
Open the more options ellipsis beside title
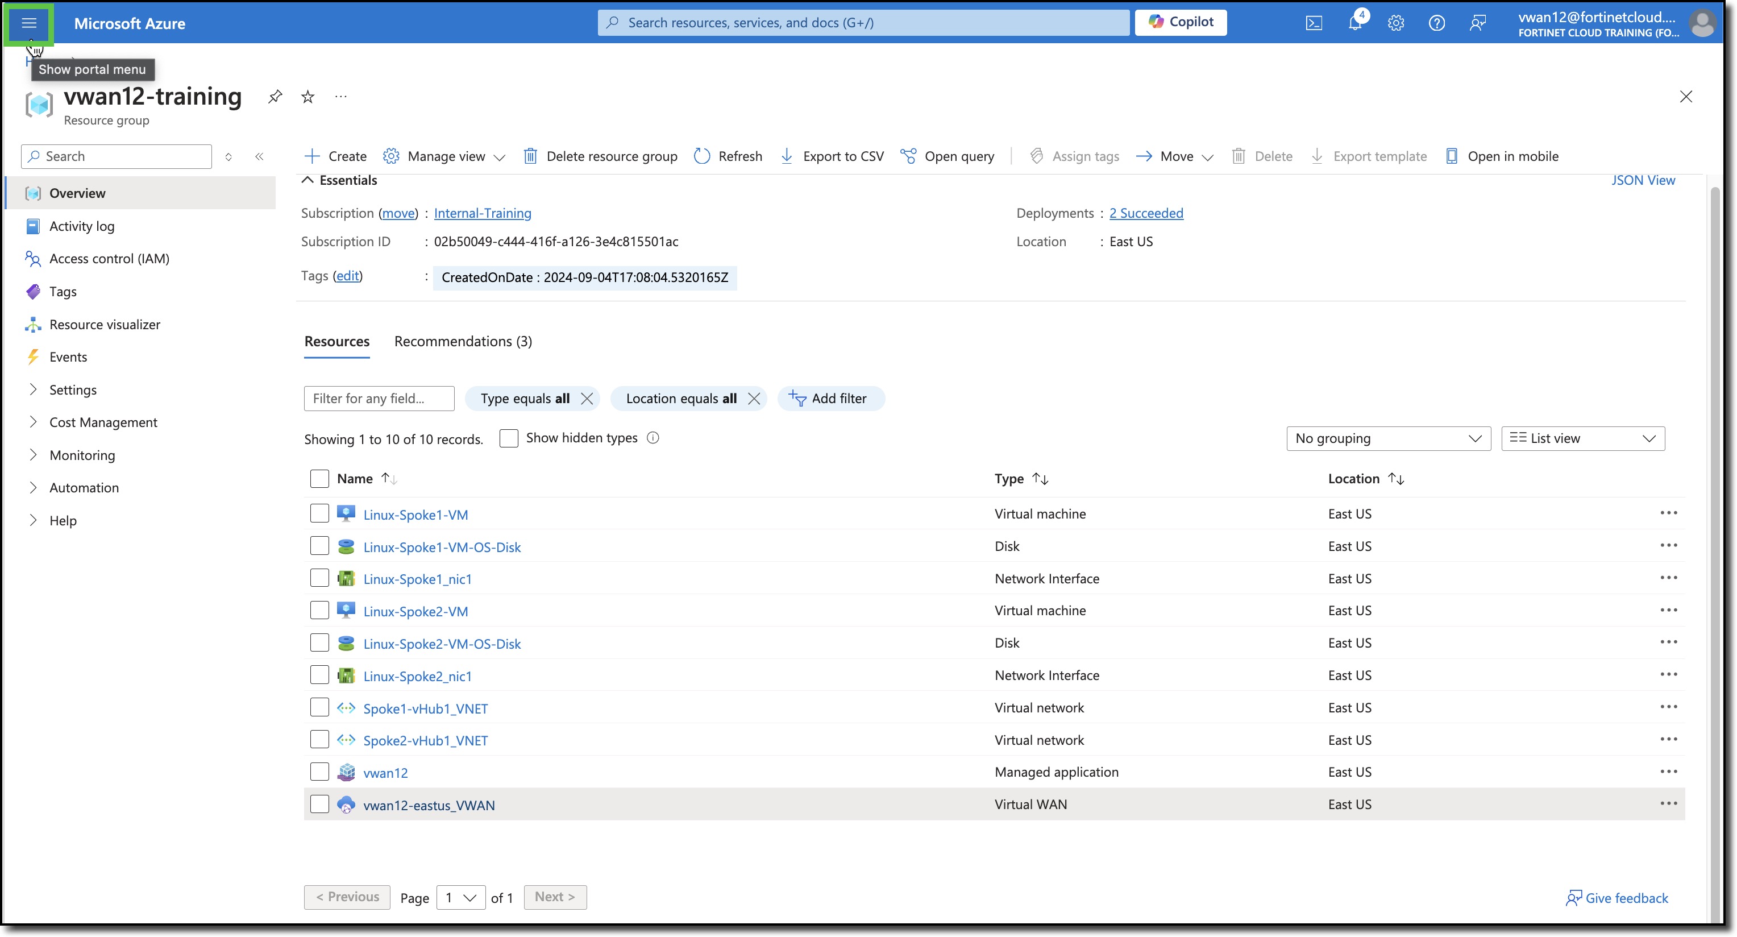tap(340, 97)
